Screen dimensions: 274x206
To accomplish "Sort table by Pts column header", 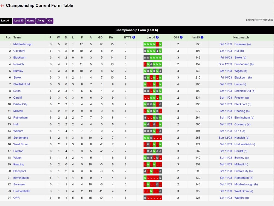I will click(111, 37).
